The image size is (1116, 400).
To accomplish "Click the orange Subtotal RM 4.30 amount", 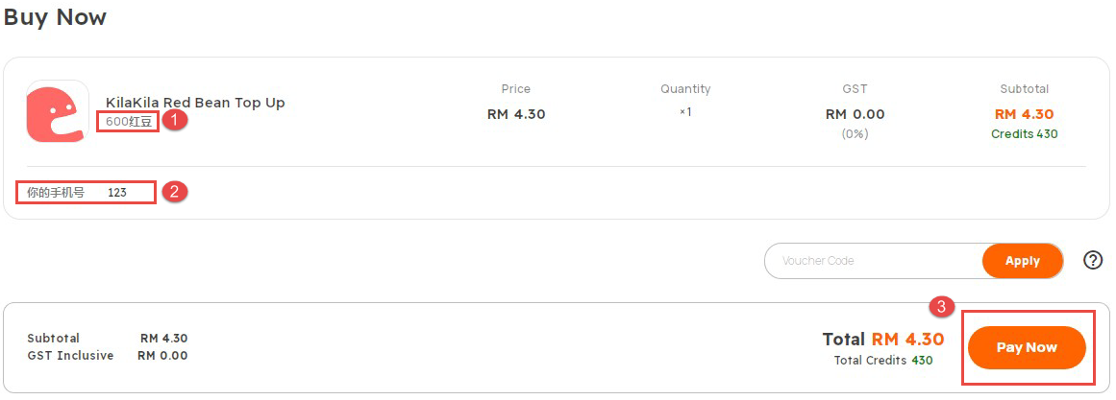I will point(1024,114).
